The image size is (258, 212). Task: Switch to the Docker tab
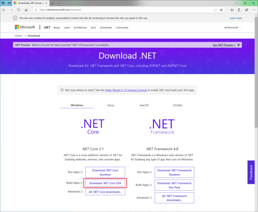pos(178,105)
